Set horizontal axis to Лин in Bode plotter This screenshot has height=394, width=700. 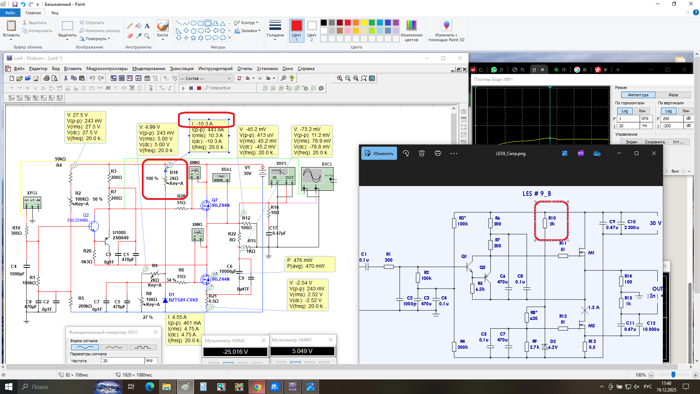point(642,111)
